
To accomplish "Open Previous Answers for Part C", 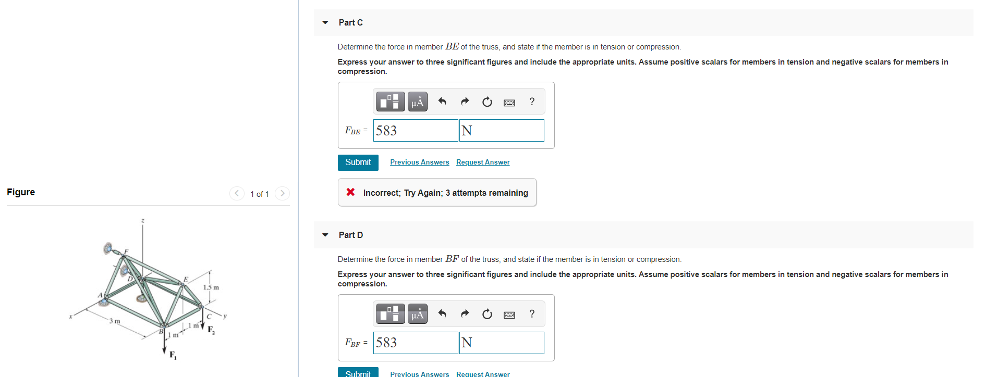I will (x=419, y=162).
